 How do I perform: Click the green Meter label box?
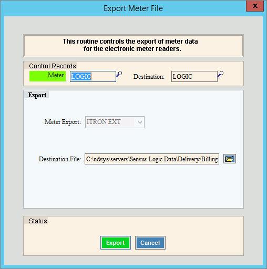tap(47, 76)
